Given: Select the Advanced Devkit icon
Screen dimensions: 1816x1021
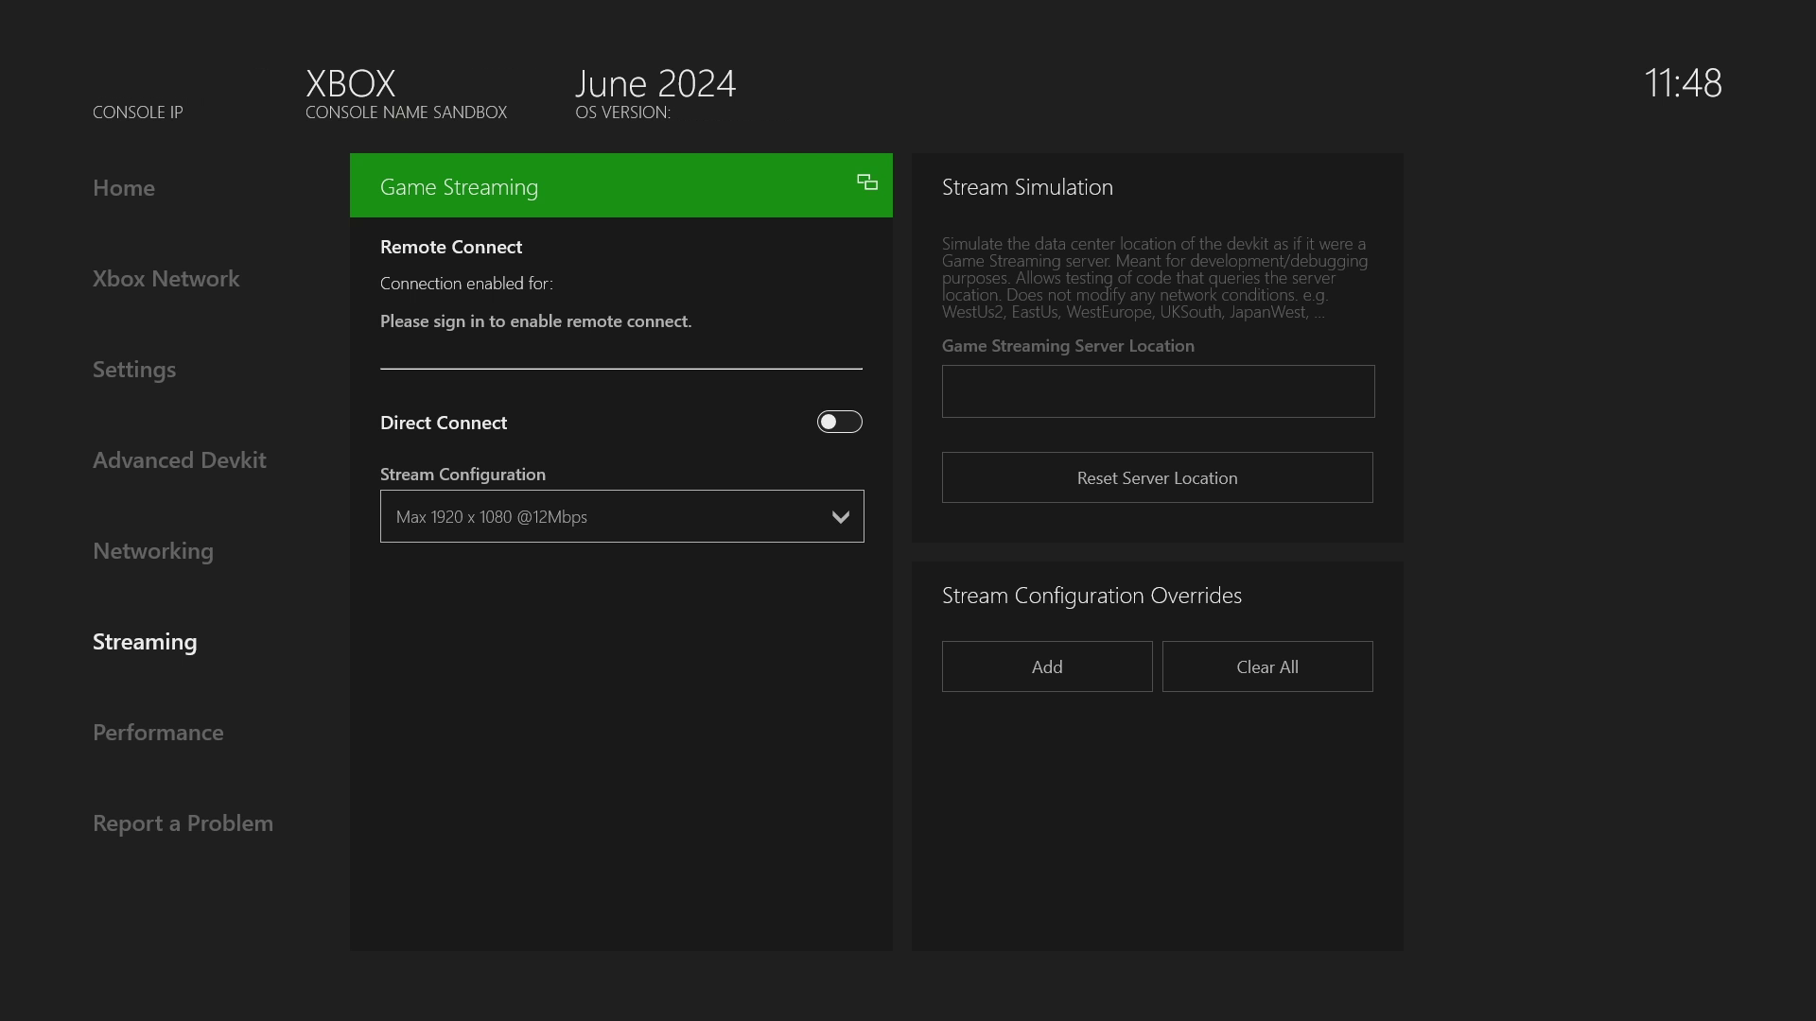Looking at the screenshot, I should (x=179, y=458).
